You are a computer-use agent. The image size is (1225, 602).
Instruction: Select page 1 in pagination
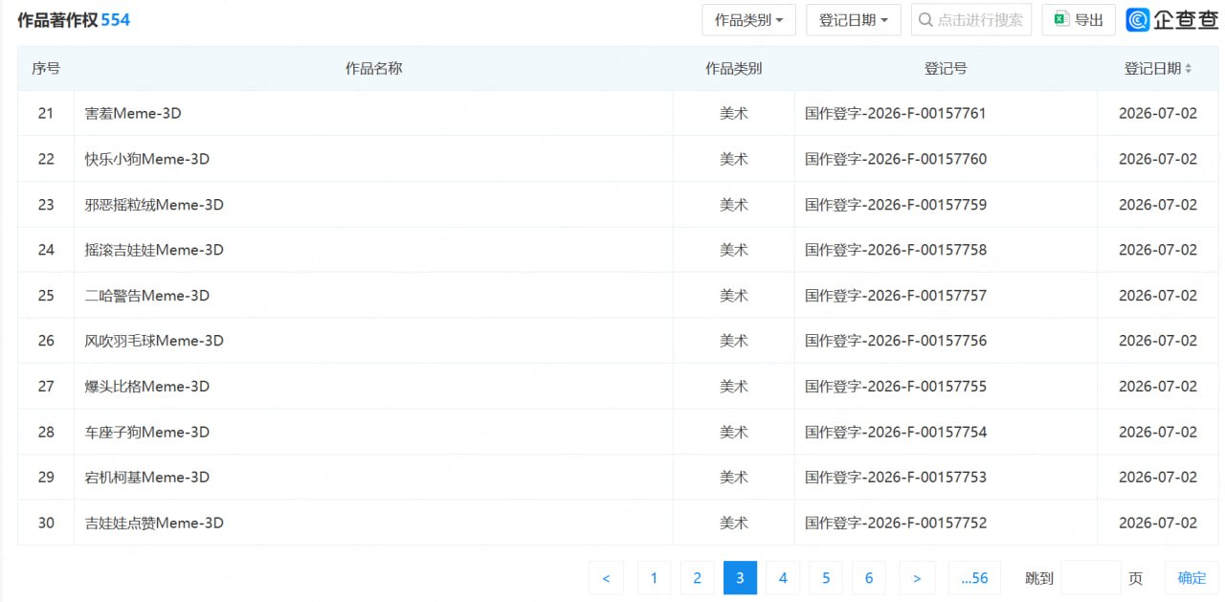tap(654, 578)
